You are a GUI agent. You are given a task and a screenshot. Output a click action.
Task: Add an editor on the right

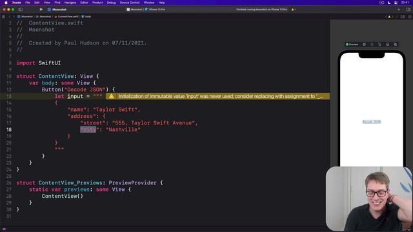coord(410,17)
